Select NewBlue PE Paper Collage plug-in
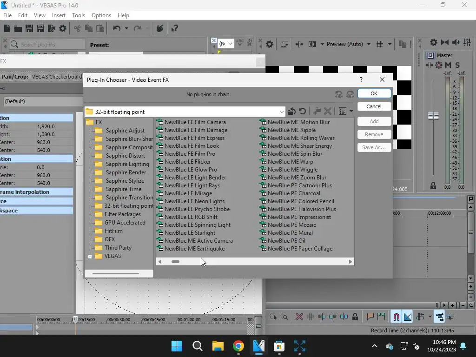The width and height of the screenshot is (476, 357). click(x=296, y=249)
